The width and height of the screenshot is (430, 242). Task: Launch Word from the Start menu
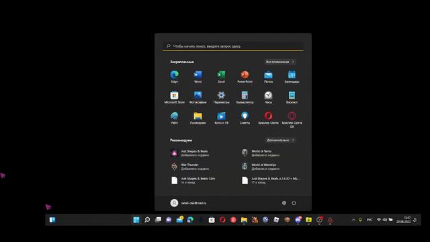point(198,77)
